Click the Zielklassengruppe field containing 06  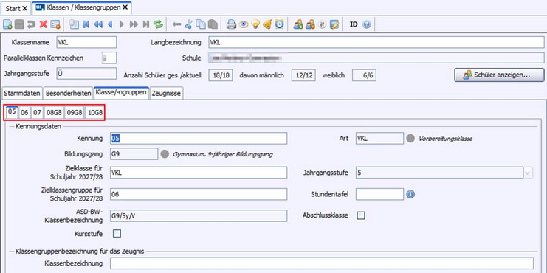199,194
